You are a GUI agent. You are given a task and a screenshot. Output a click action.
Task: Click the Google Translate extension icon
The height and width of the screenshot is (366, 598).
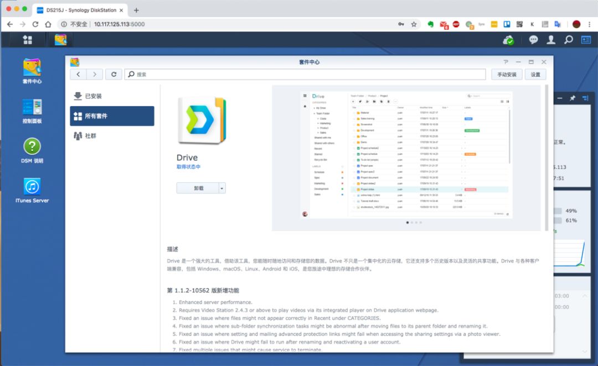point(558,24)
